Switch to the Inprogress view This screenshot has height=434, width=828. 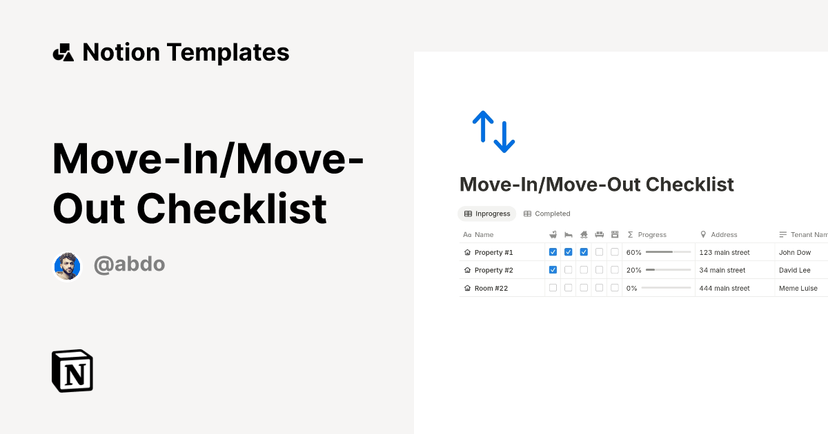click(487, 214)
